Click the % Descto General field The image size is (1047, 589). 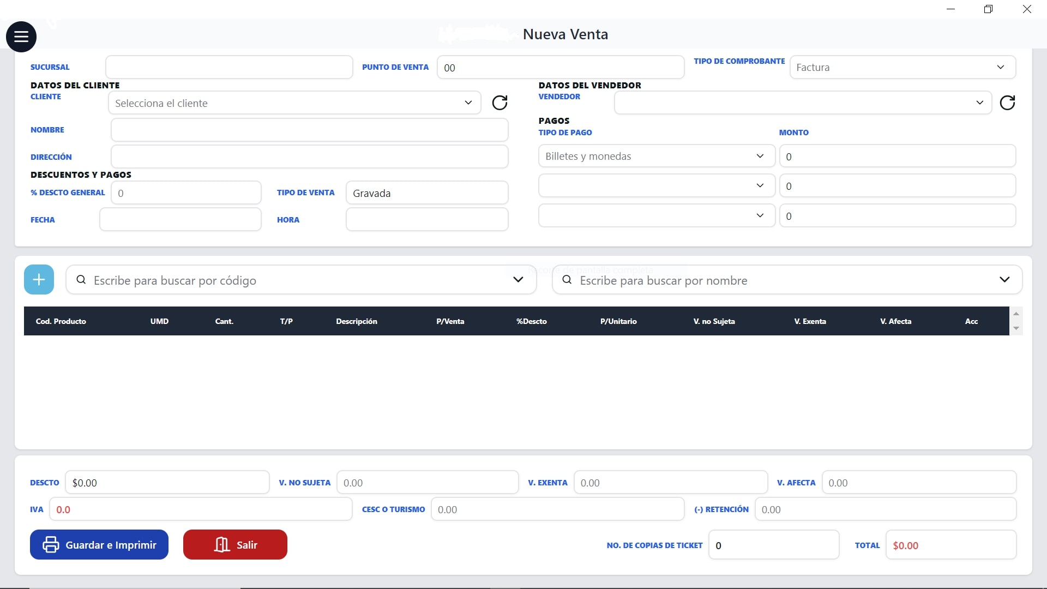pos(186,193)
